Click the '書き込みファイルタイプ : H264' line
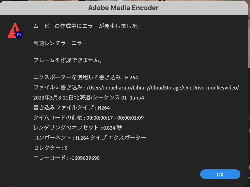 click(x=71, y=108)
